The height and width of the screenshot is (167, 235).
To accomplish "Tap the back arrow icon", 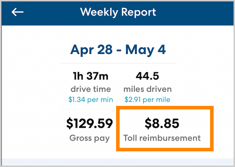I will [x=17, y=12].
